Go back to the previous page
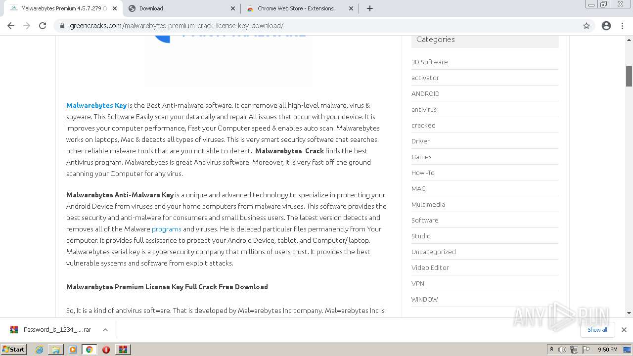Screen dimensions: 633x356 (11, 26)
